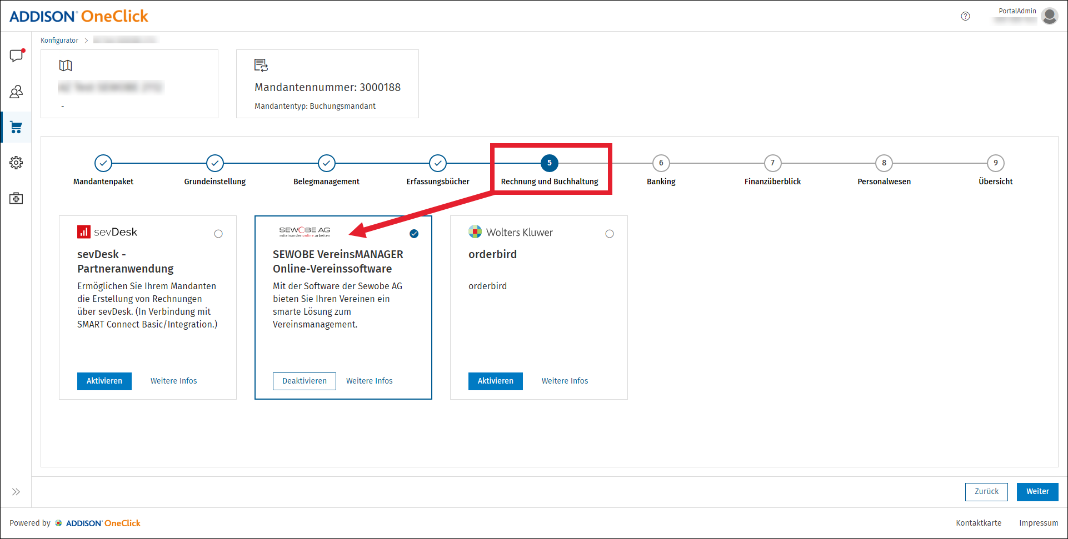Click the SEWOBE AG logo
The height and width of the screenshot is (539, 1068).
(305, 232)
